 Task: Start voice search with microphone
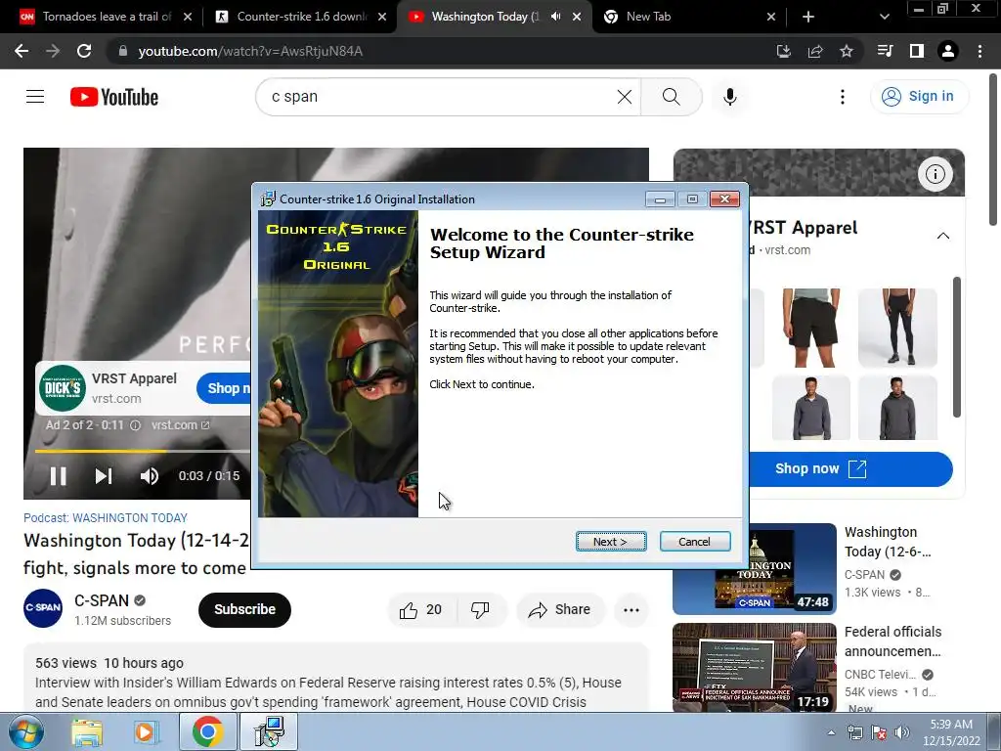tap(729, 97)
